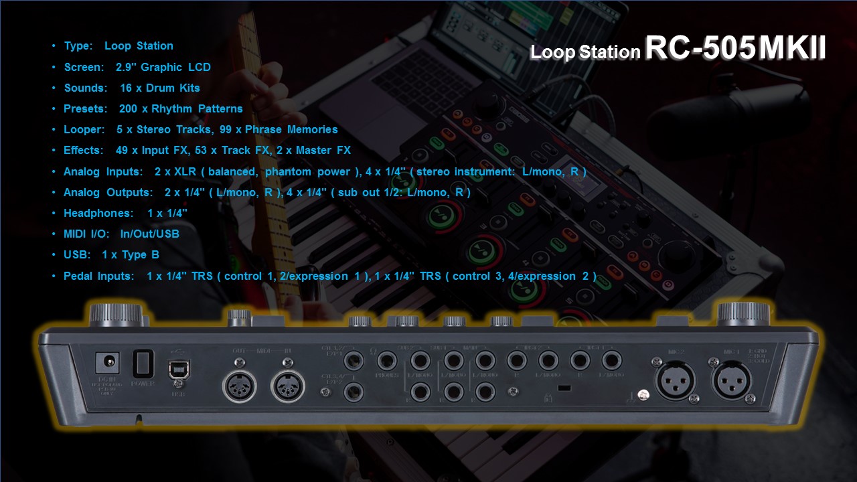857x482 pixels.
Task: Click the INST 2 L/MONO input jack
Action: [x=549, y=361]
